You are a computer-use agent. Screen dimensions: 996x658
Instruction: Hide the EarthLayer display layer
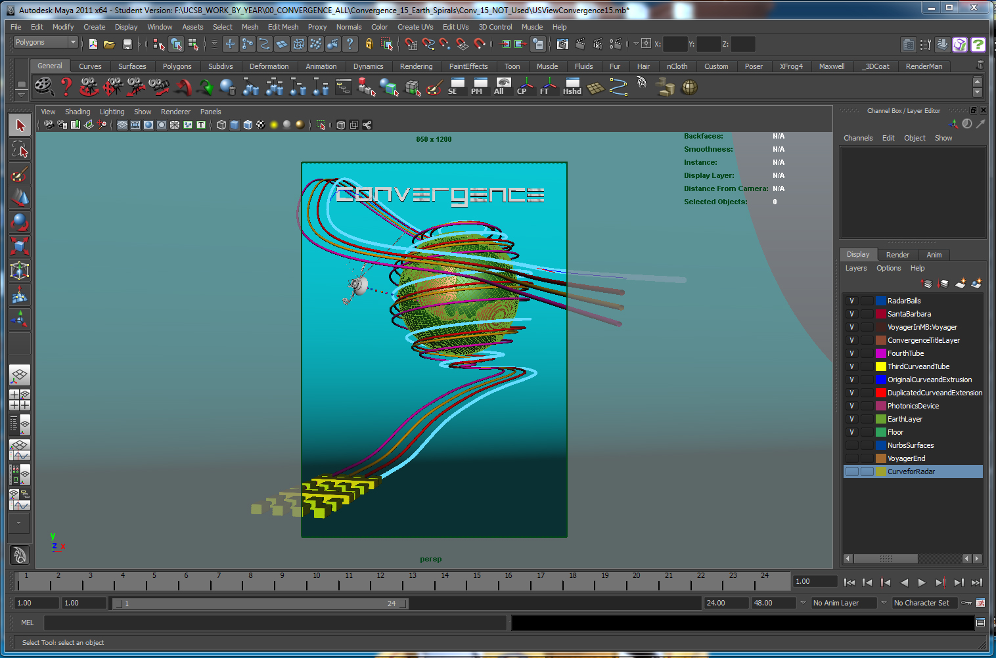[851, 419]
